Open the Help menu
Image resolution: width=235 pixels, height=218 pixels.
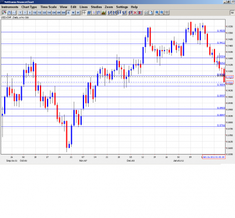[x=134, y=7]
